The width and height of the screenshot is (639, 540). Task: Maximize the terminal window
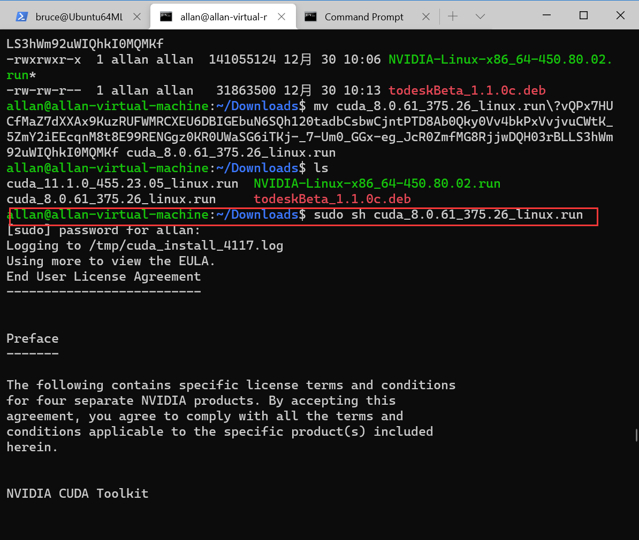click(x=583, y=16)
